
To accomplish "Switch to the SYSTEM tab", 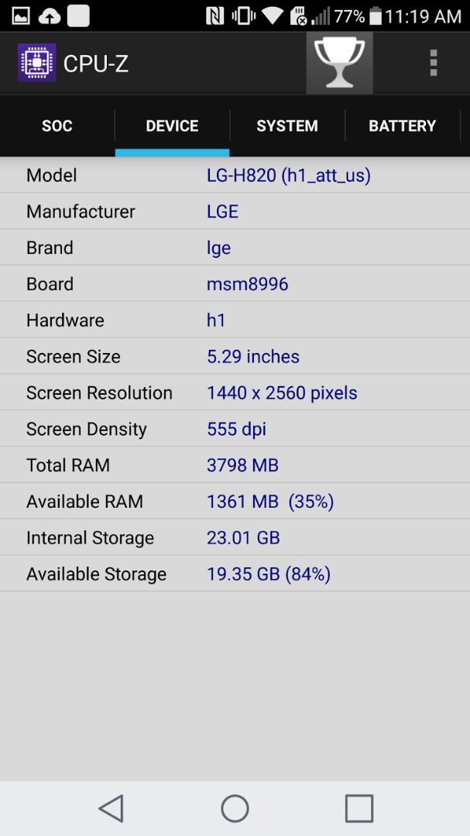I will pos(287,126).
